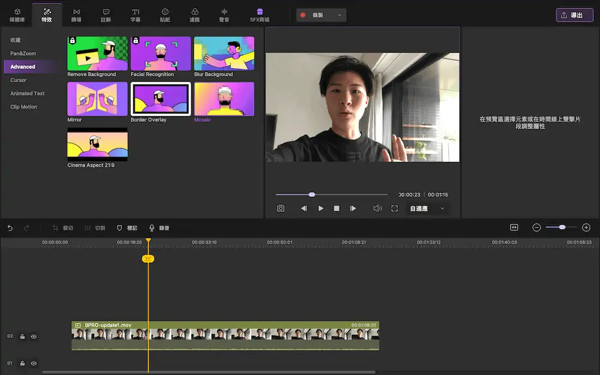Fit timeline to window width icon
600x375 pixels.
click(514, 227)
